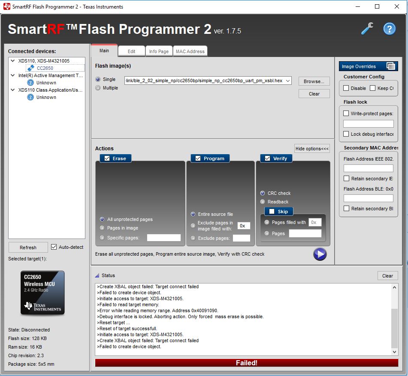408x376 pixels.
Task: Click the red Failed! progress bar
Action: (246, 363)
